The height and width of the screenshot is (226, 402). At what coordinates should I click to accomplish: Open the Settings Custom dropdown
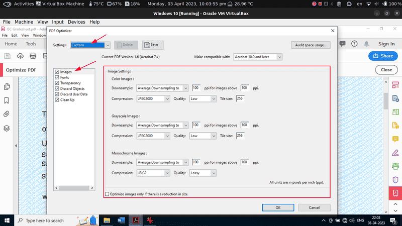[90, 45]
